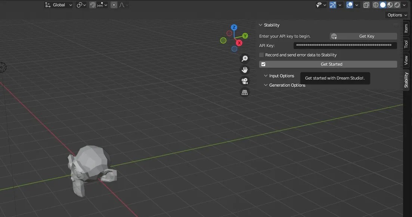Toggle proportional editing in the header
Viewport: 412px width, 217px height.
point(113,5)
